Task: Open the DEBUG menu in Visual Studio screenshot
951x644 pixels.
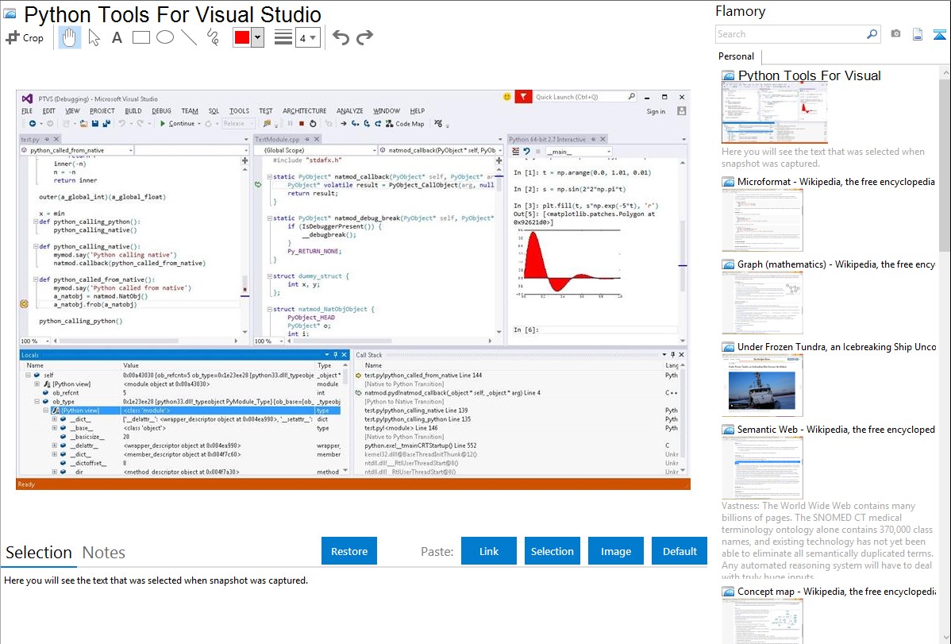Action: pyautogui.click(x=161, y=111)
